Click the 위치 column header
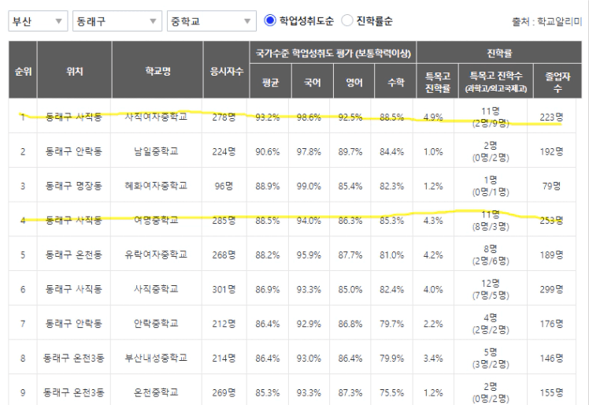Screen dimensions: 589x405 [74, 70]
